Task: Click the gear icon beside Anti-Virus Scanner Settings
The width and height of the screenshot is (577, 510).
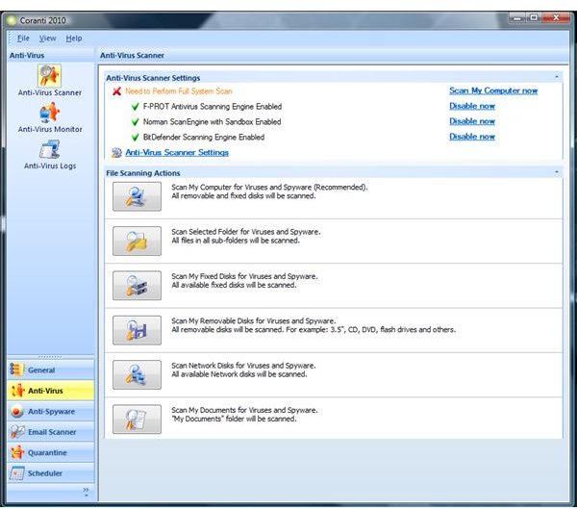Action: (x=116, y=152)
